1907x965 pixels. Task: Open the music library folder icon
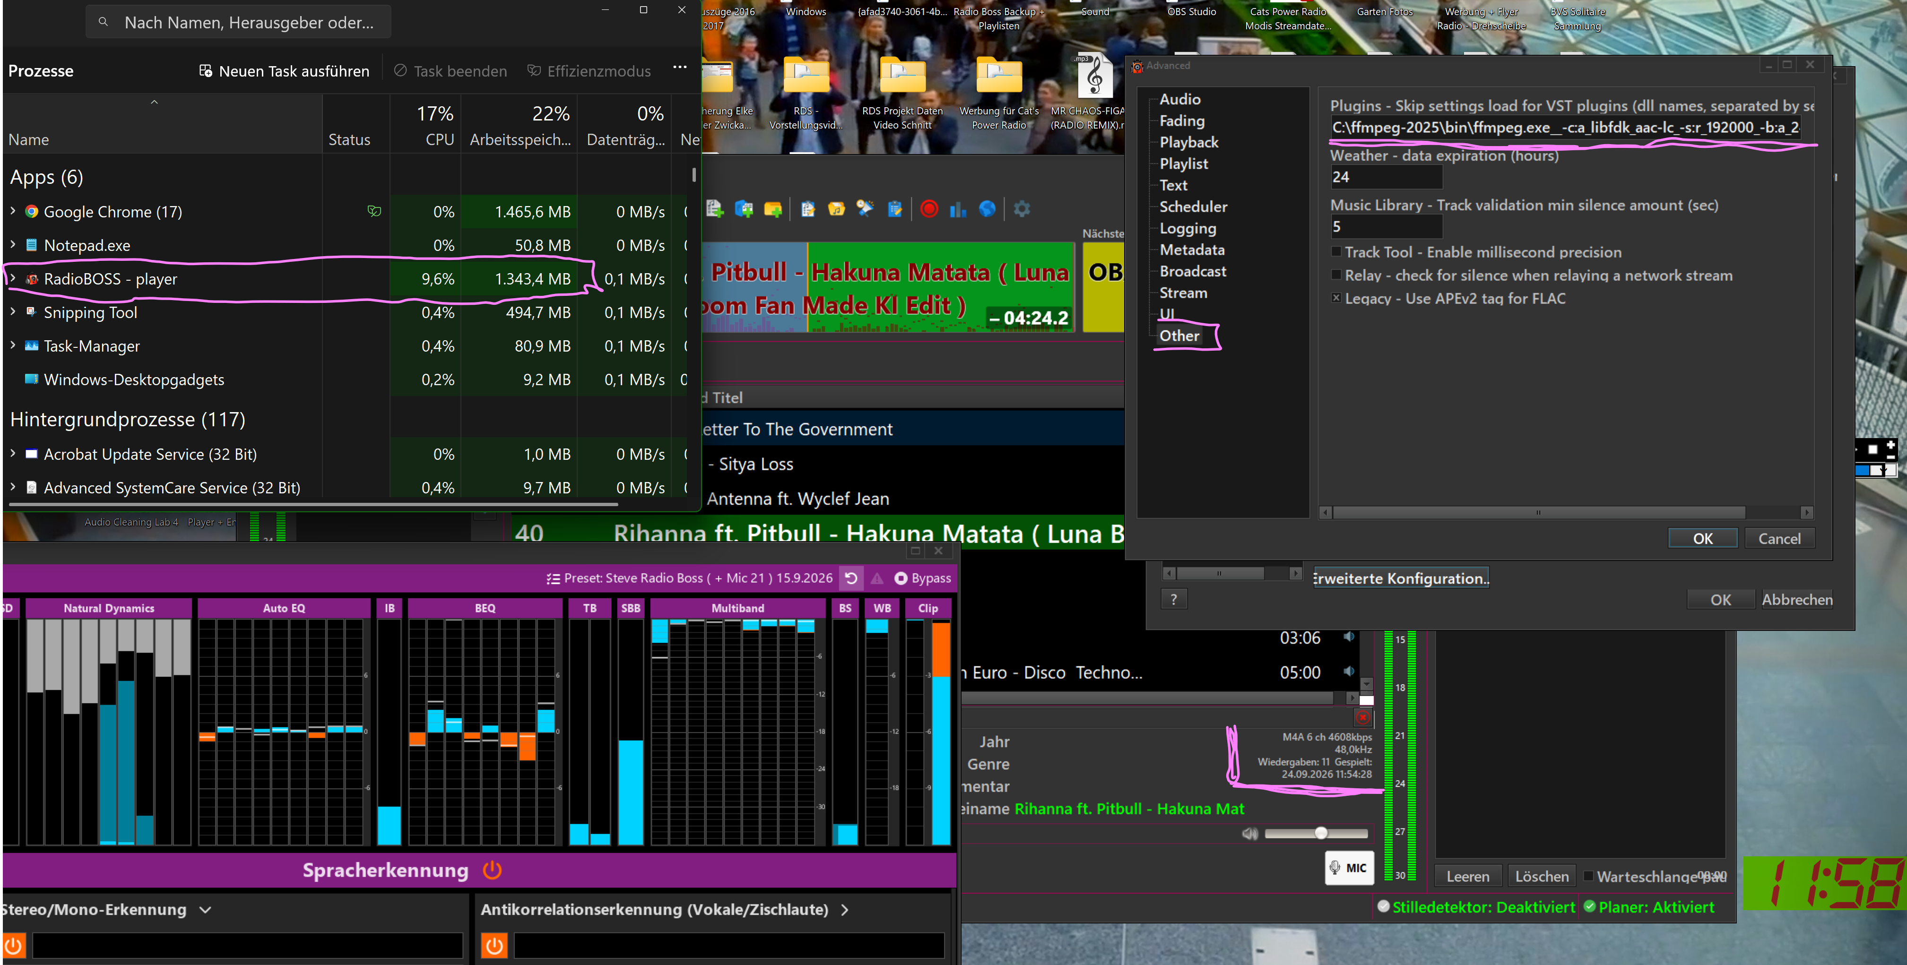(837, 209)
